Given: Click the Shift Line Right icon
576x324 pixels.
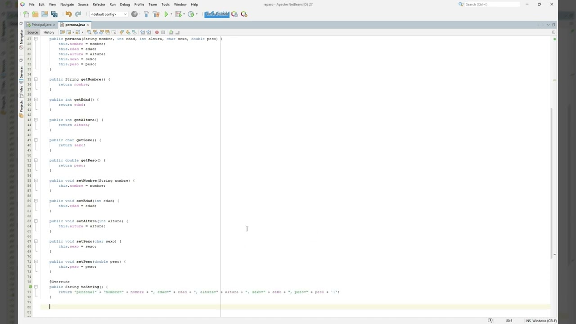Looking at the screenshot, I should tap(148, 32).
